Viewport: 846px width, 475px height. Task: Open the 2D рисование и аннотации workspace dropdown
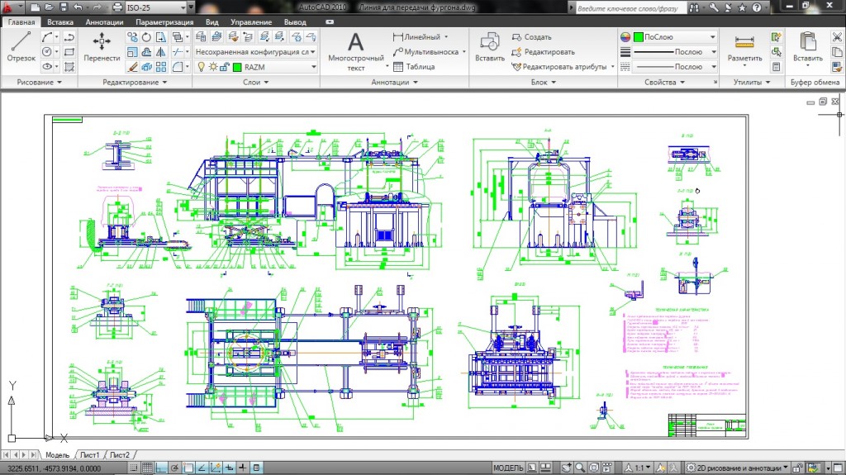pyautogui.click(x=739, y=468)
